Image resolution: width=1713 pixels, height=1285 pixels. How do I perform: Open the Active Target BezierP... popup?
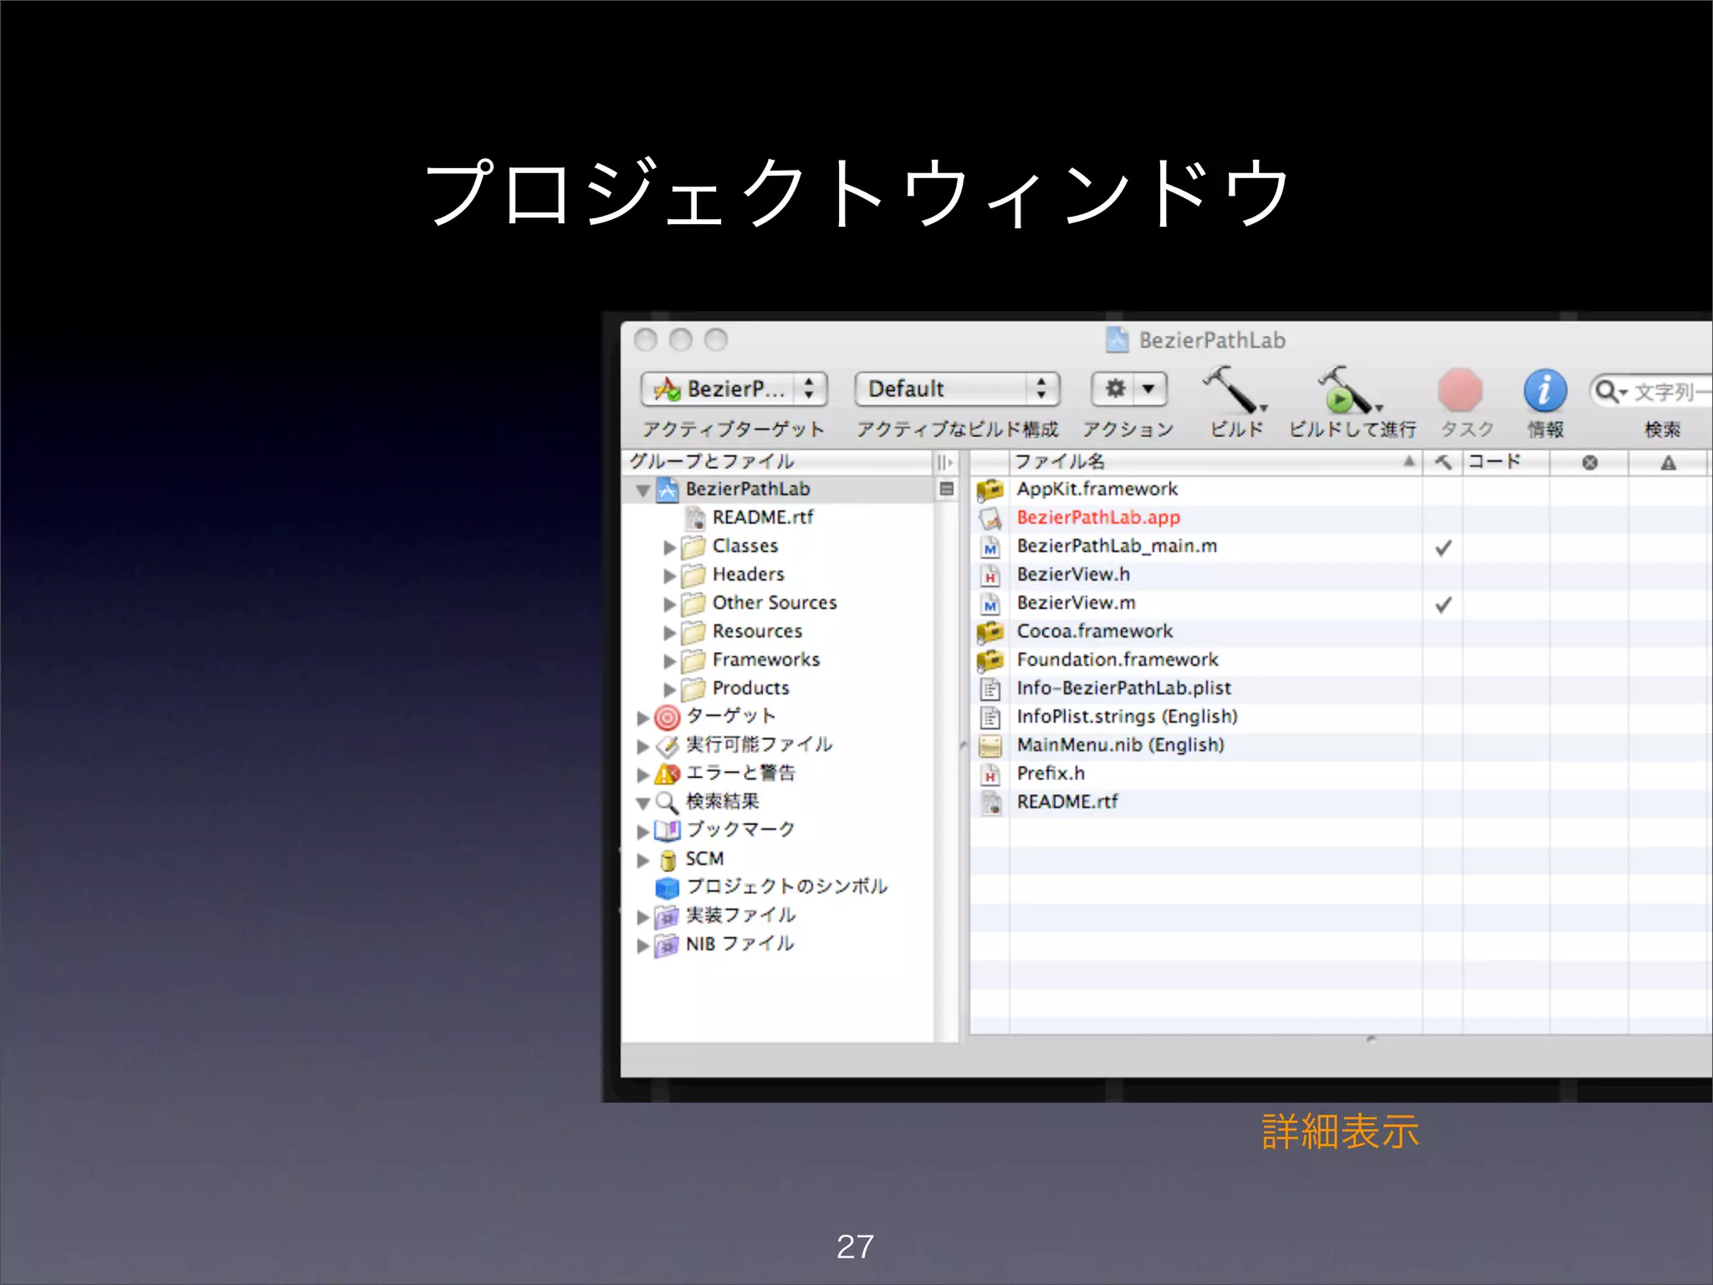click(x=734, y=389)
